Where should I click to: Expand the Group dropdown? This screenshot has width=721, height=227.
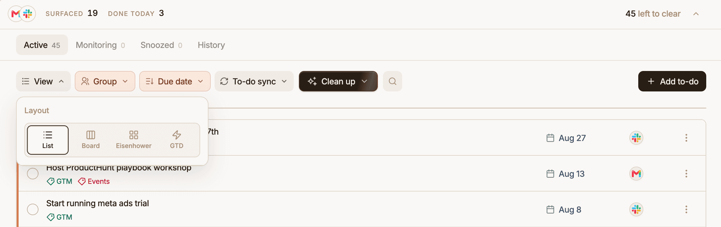pos(105,81)
